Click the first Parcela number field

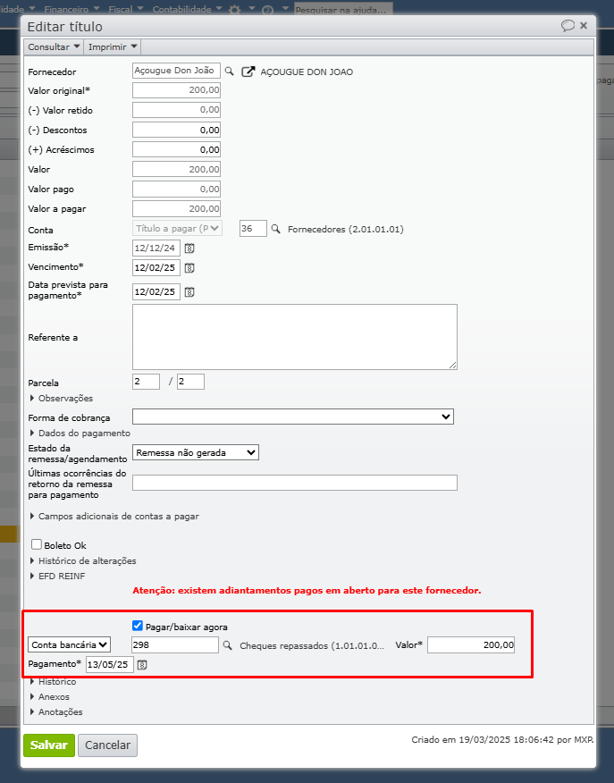pos(146,382)
